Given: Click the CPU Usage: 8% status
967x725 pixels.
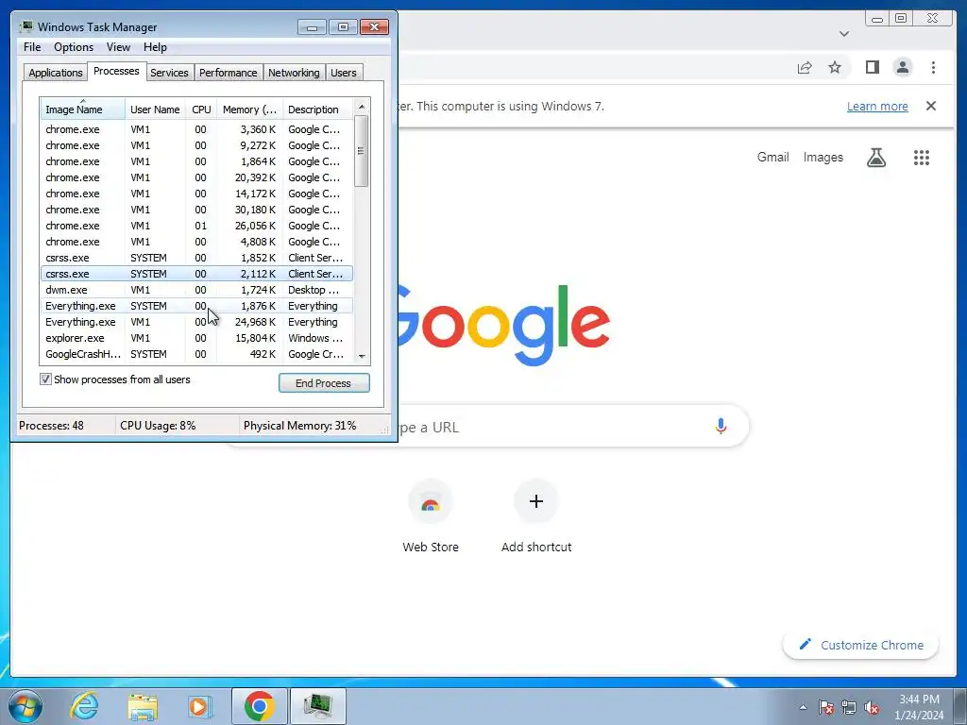Looking at the screenshot, I should (158, 426).
